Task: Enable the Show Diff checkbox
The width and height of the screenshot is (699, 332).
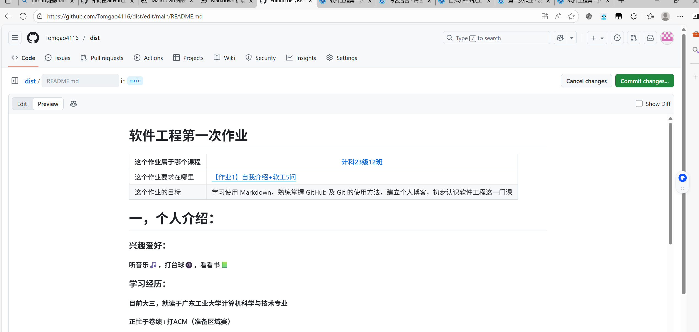Action: 639,104
